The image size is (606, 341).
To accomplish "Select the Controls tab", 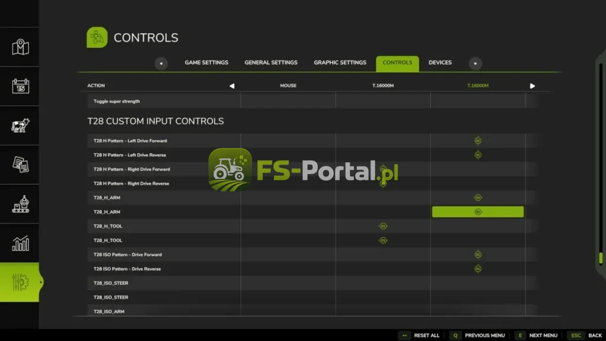I will pyautogui.click(x=397, y=64).
